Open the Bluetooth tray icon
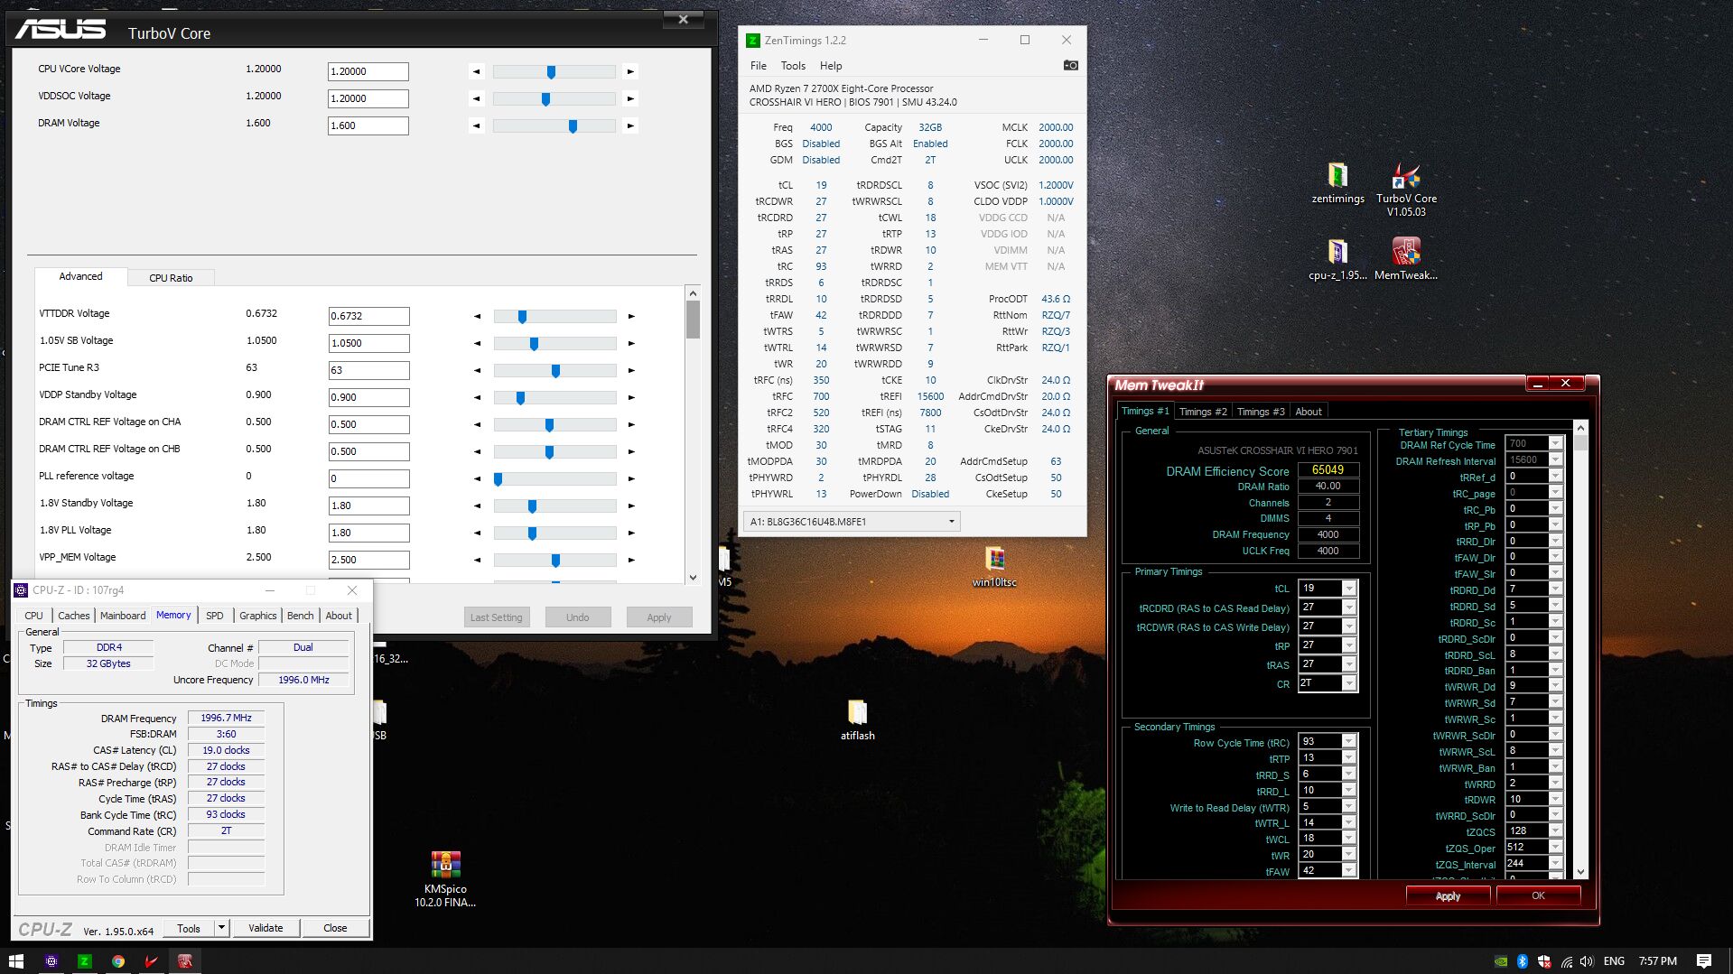The width and height of the screenshot is (1733, 974). pos(1522,961)
